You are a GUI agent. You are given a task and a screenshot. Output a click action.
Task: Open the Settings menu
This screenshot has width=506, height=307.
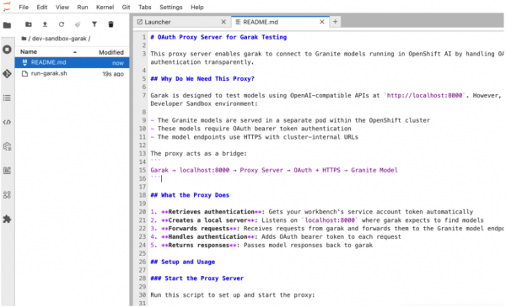(x=171, y=7)
